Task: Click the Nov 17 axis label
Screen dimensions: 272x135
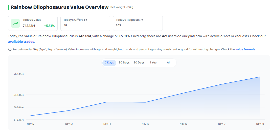Action: tap(222, 124)
